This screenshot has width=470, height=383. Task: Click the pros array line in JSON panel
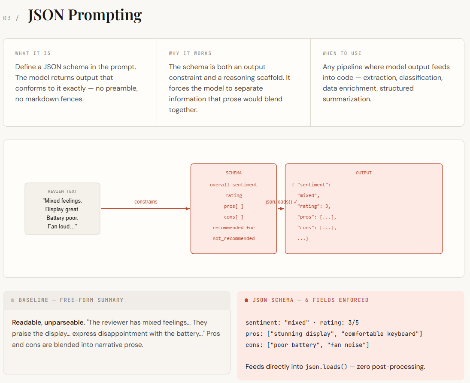334,334
